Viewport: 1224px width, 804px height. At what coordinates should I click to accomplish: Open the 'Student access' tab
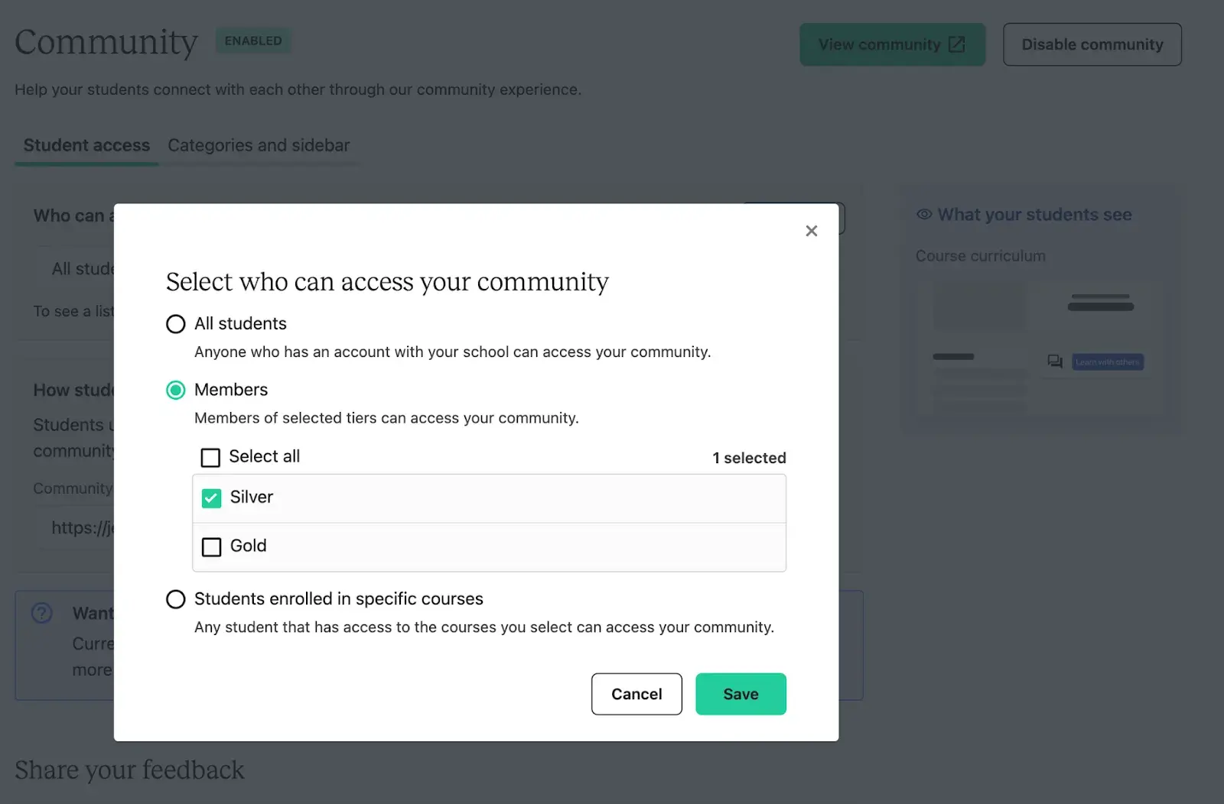coord(86,145)
